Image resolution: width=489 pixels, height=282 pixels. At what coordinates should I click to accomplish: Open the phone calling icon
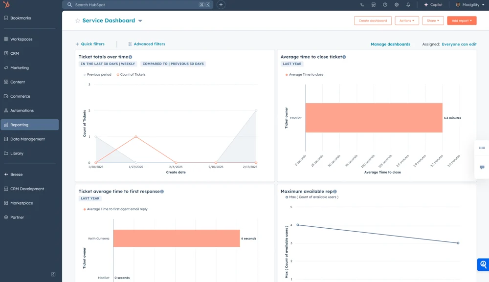[x=362, y=5]
